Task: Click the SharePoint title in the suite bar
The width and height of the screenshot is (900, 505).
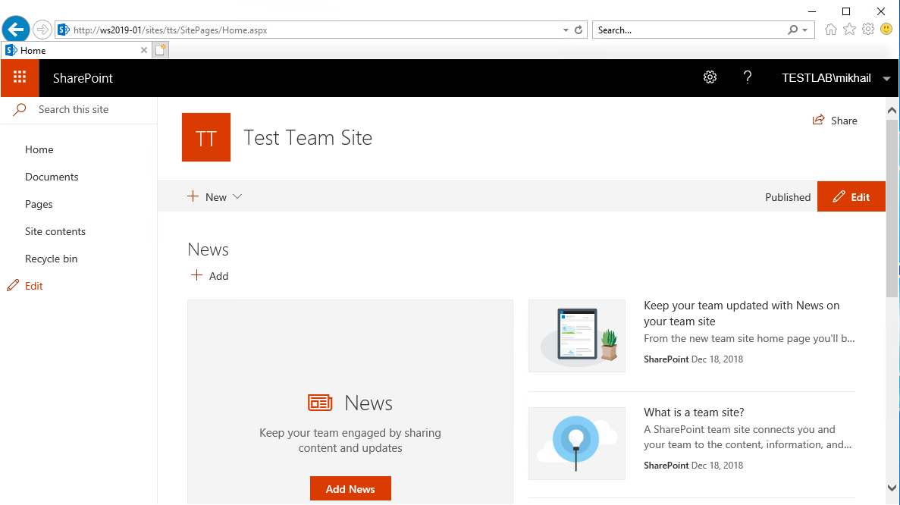Action: coord(83,78)
